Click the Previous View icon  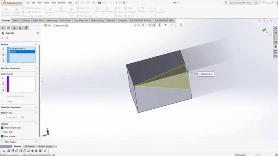[143, 25]
